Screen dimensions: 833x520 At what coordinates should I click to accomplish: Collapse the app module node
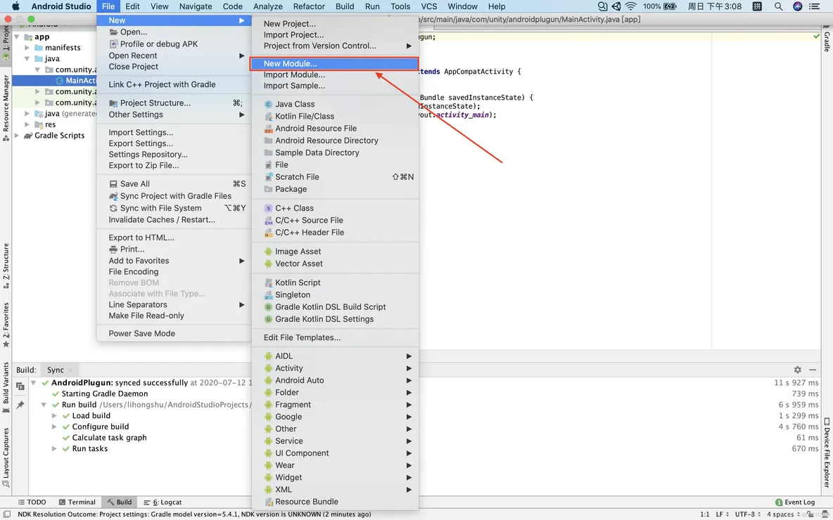[16, 37]
